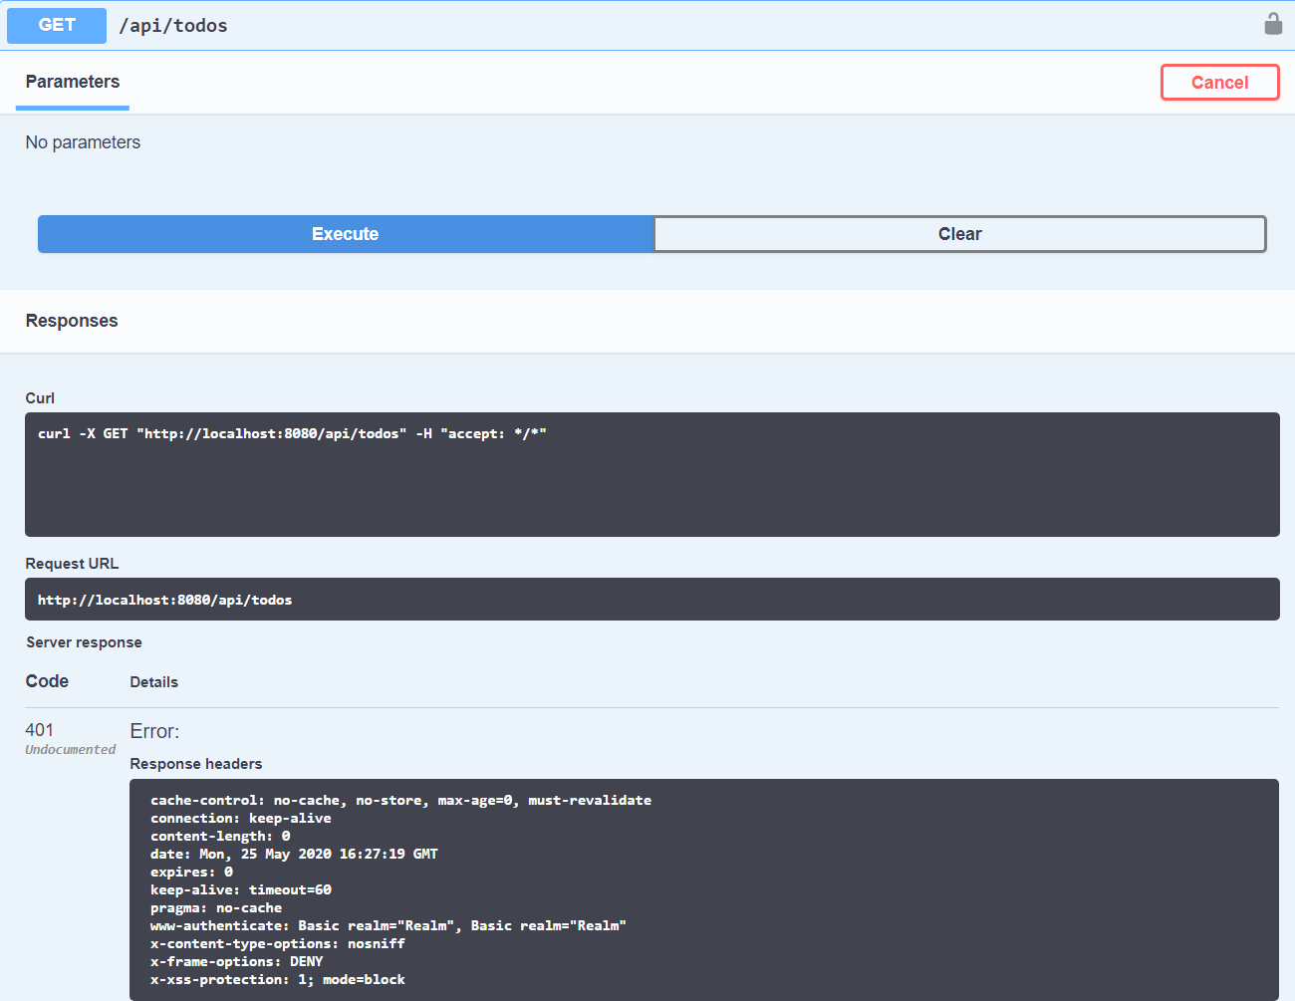This screenshot has width=1295, height=1001.
Task: Click the x-xss-protection header line
Action: 278,980
